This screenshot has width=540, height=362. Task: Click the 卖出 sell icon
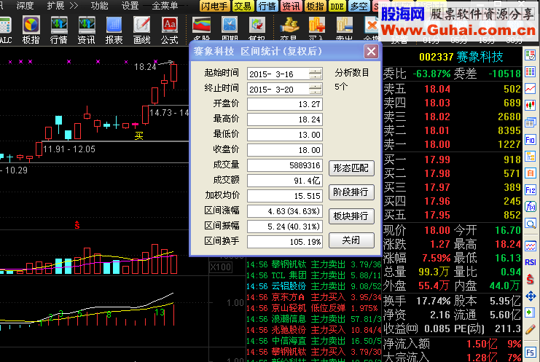pyautogui.click(x=345, y=28)
